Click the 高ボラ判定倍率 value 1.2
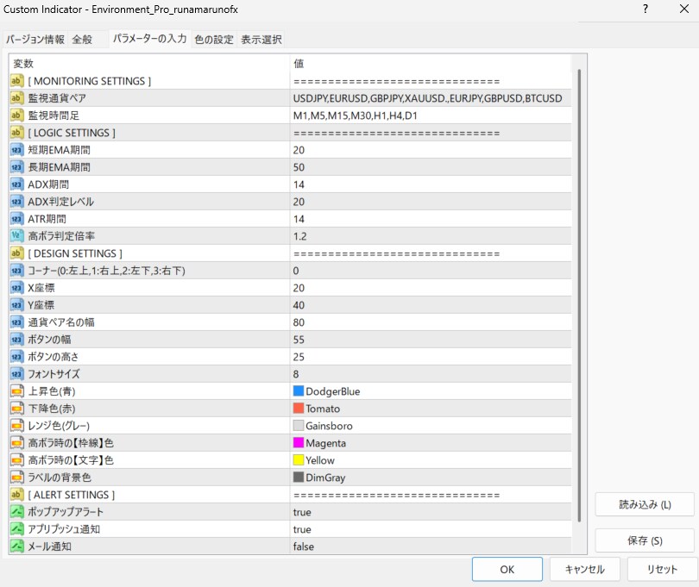The width and height of the screenshot is (699, 587). click(299, 236)
